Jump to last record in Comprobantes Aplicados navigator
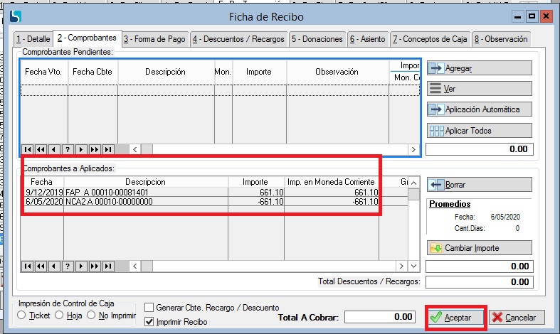560x334 pixels. point(109,266)
